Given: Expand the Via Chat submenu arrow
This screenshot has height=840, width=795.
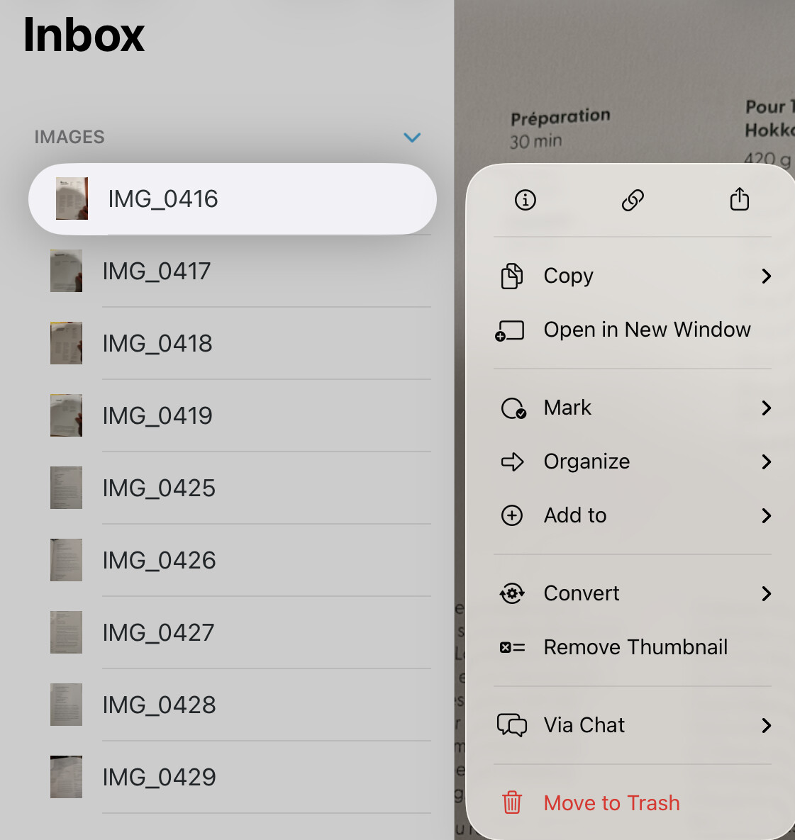Looking at the screenshot, I should click(767, 725).
